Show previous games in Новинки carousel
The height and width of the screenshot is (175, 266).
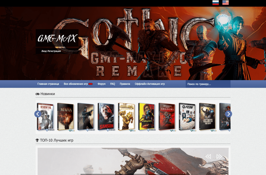[38, 114]
